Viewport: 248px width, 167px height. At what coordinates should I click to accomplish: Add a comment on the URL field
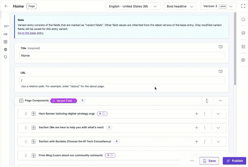[x=220, y=72]
